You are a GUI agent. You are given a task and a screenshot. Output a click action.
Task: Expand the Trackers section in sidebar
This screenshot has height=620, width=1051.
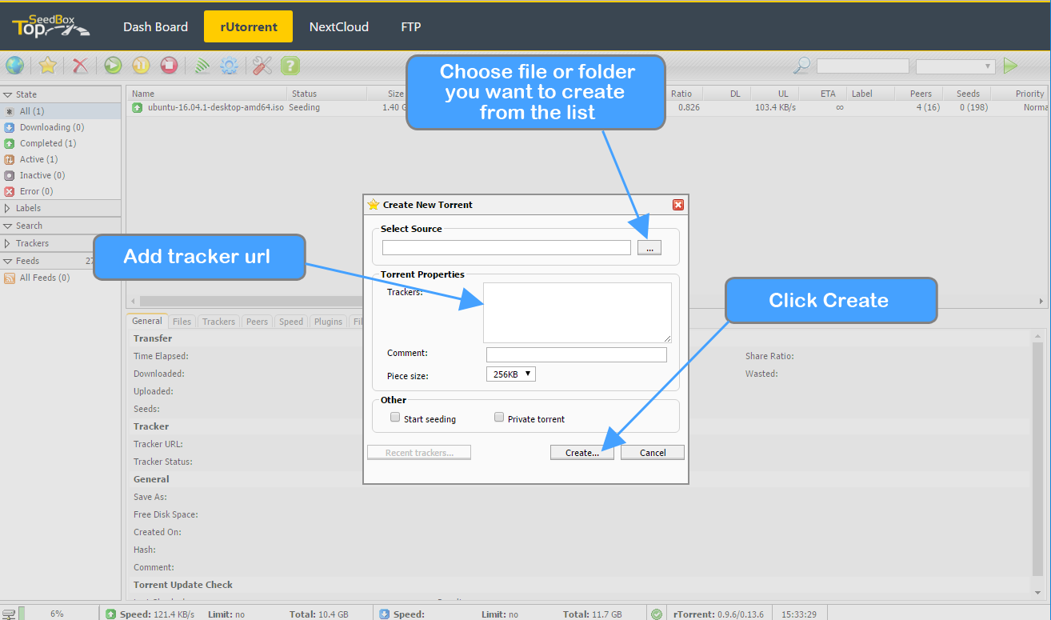point(32,243)
